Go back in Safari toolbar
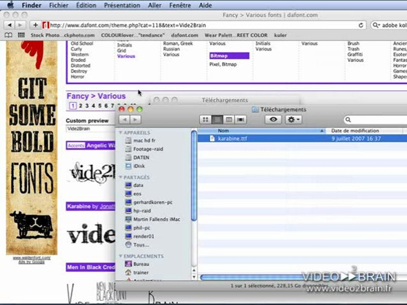The image size is (407, 305). [x=10, y=25]
